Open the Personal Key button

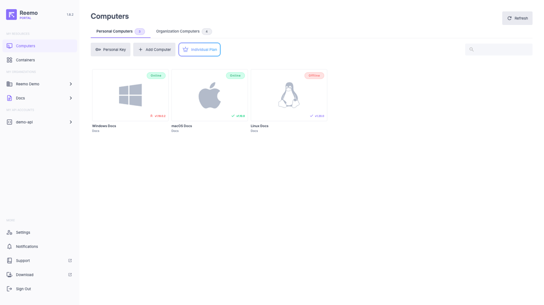click(110, 49)
